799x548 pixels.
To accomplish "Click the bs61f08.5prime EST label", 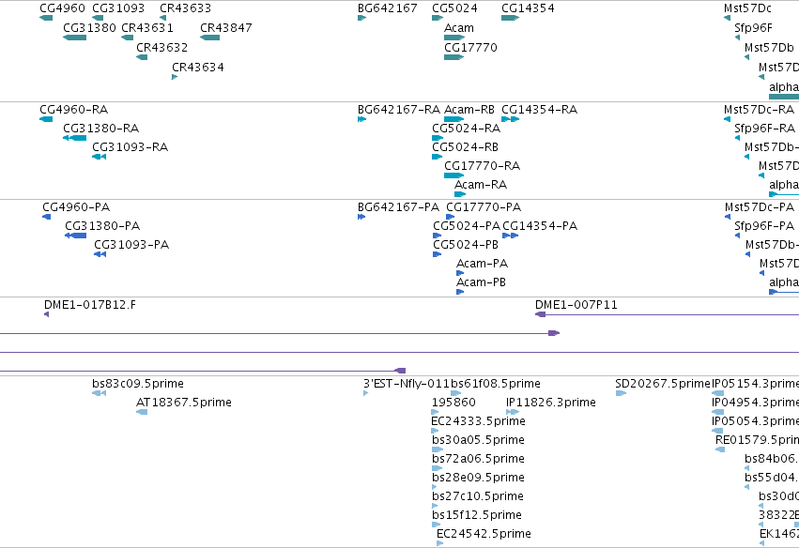I will pos(496,384).
